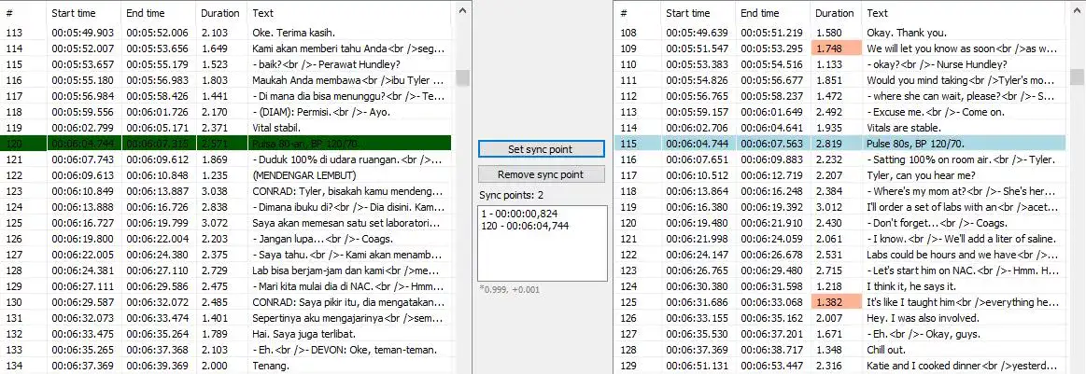
Task: Select right row 117 'Tyler, can you hear me?'
Action: coord(840,175)
